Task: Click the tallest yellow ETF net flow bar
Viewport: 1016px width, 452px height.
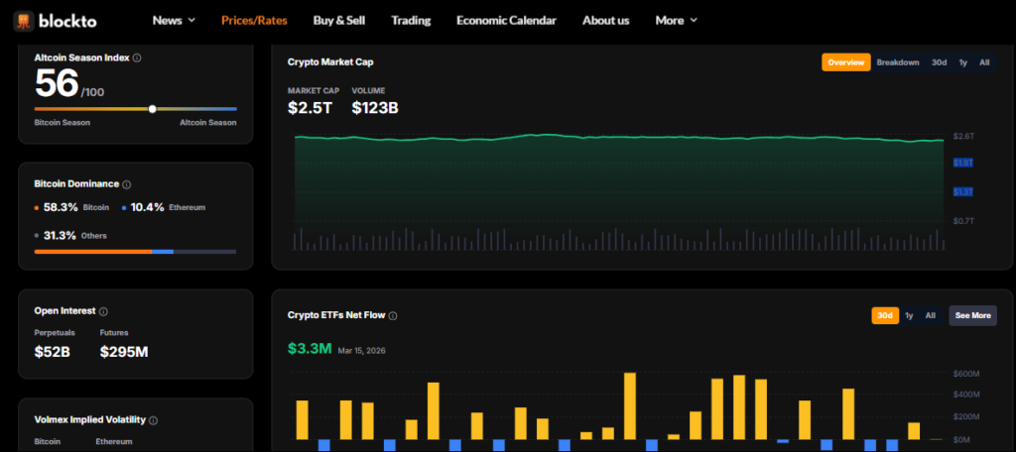Action: [x=630, y=405]
